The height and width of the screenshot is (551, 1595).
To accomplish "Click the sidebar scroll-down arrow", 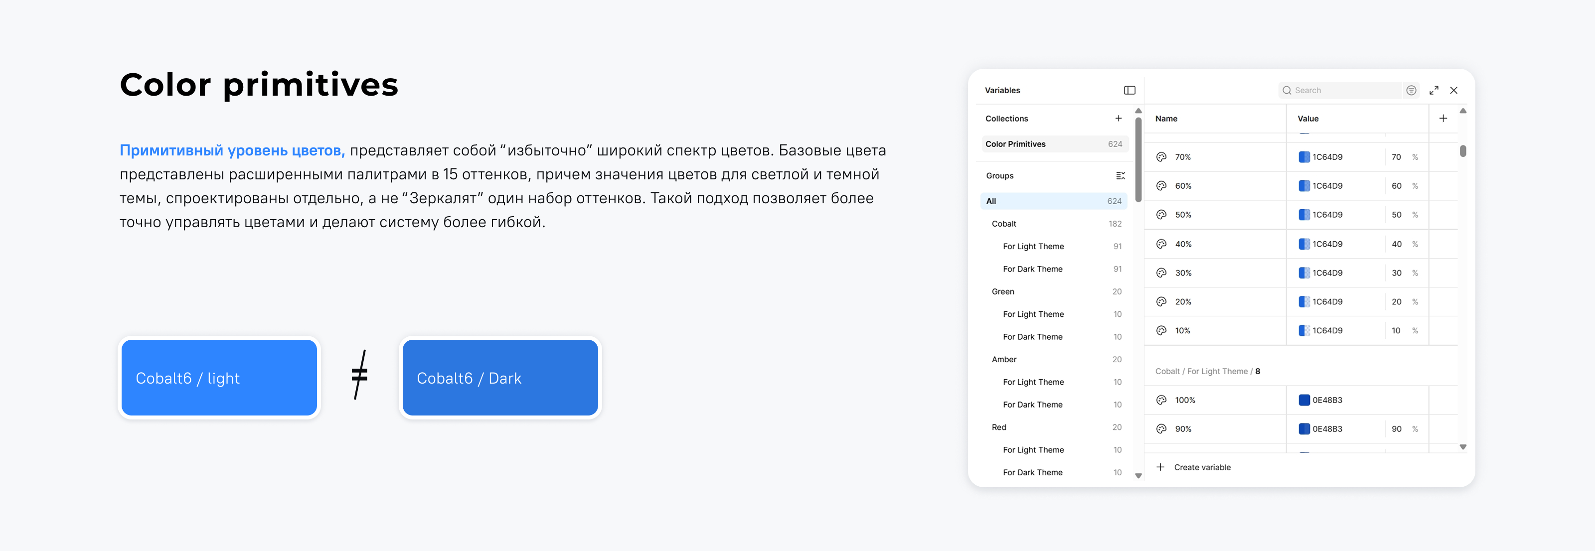I will pos(1138,475).
